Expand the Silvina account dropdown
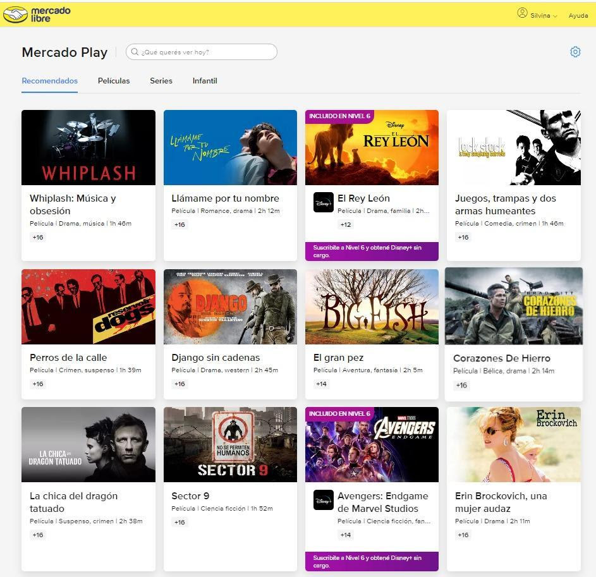Viewport: 596px width, 577px height. coord(544,16)
